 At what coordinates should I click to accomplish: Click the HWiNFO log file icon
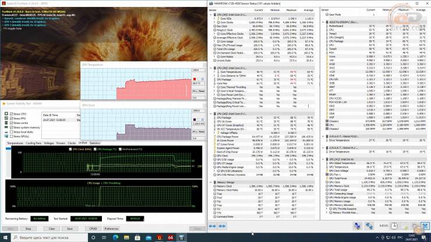click(405, 226)
